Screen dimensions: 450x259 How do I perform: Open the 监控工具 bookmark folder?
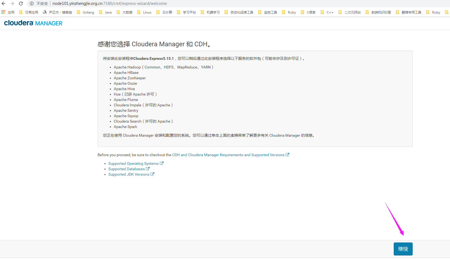pyautogui.click(x=268, y=12)
